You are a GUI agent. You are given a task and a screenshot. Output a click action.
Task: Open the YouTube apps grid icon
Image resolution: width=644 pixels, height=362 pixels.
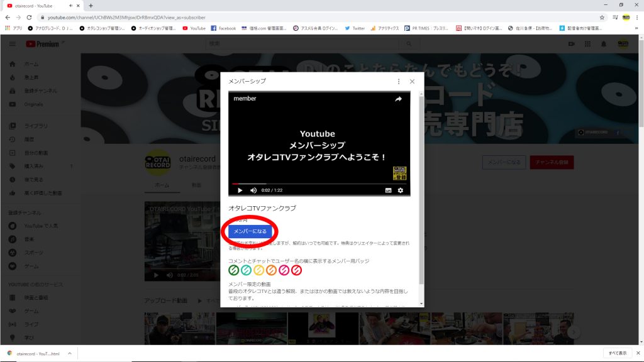point(587,44)
